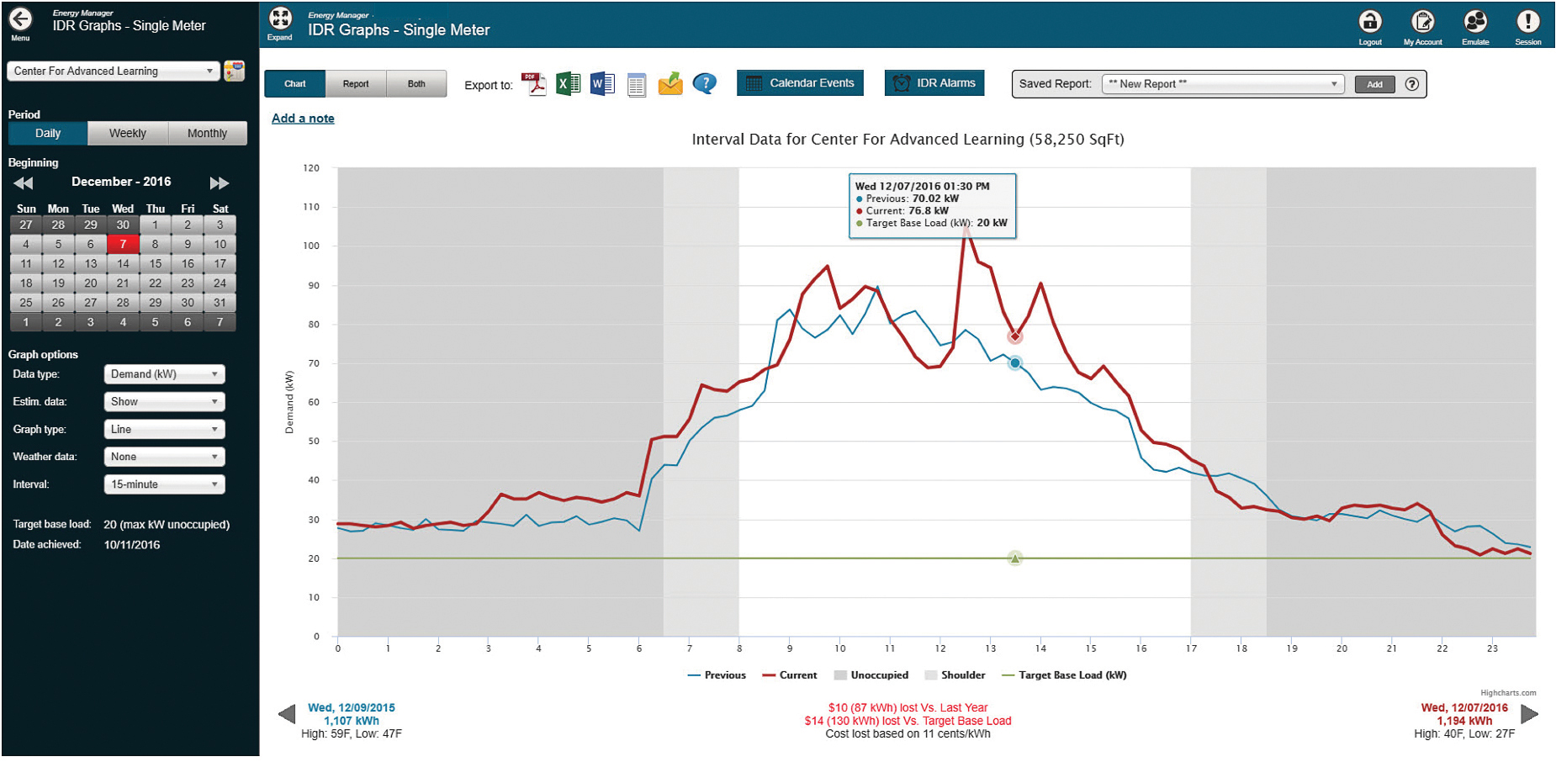Export the report to Word
Image resolution: width=1556 pixels, height=762 pixels.
pos(602,84)
